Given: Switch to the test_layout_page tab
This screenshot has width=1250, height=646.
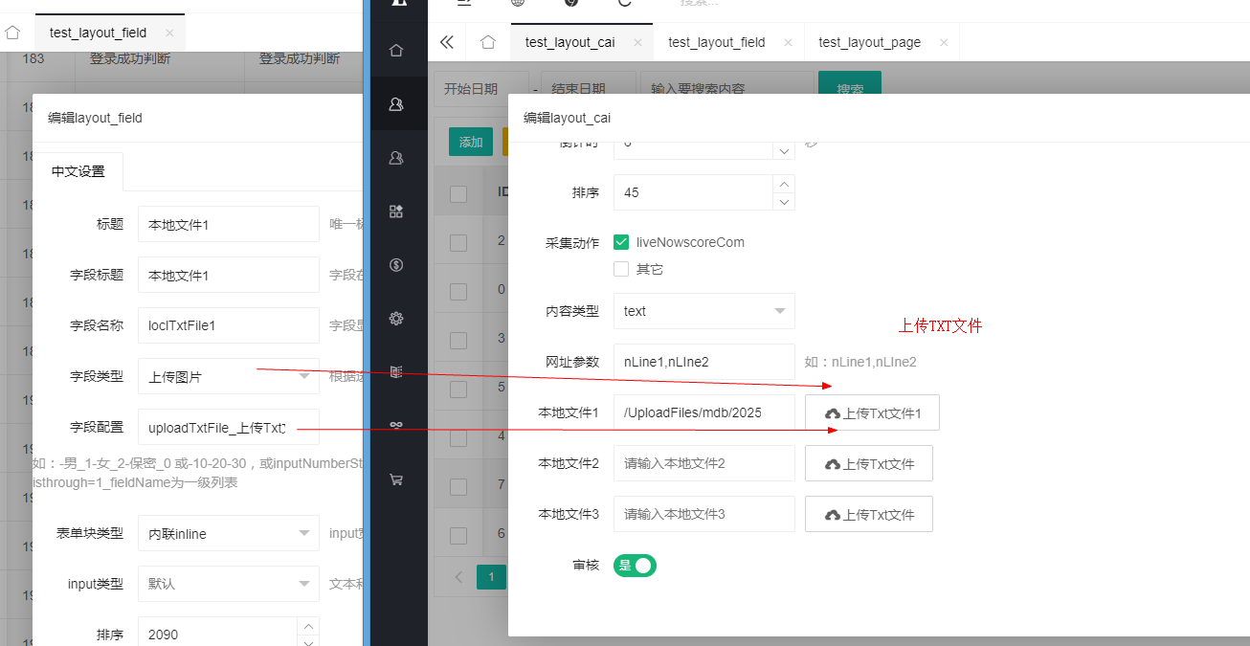Looking at the screenshot, I should [869, 42].
